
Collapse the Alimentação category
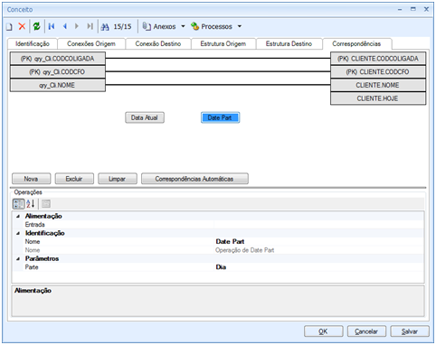(18, 216)
